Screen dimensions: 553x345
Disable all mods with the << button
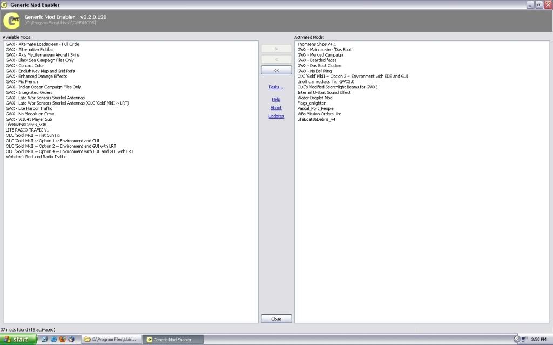point(276,70)
